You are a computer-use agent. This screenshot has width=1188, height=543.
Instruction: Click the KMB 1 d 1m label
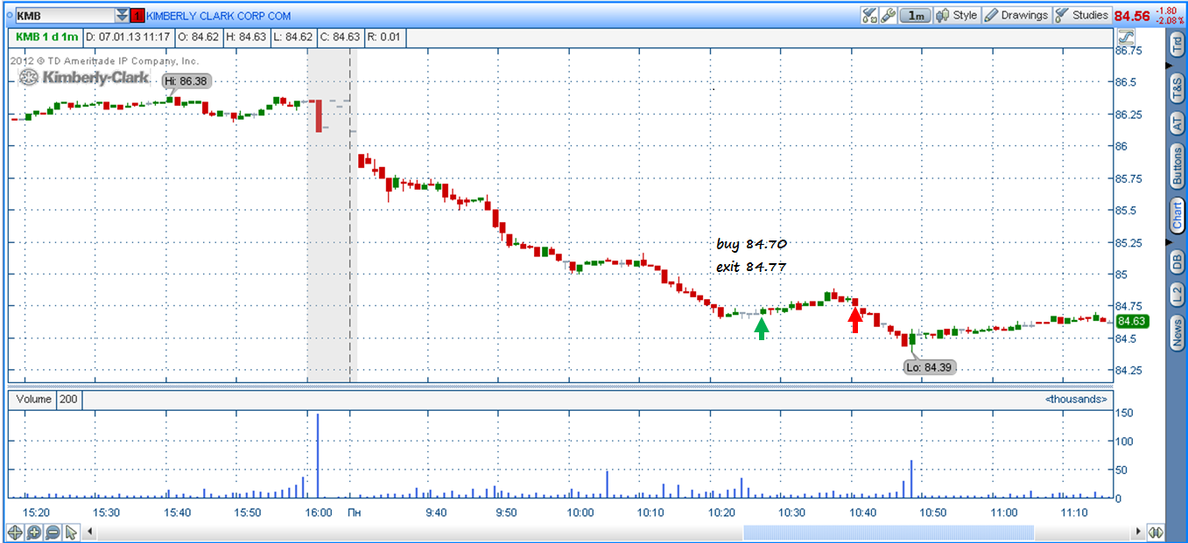(46, 38)
